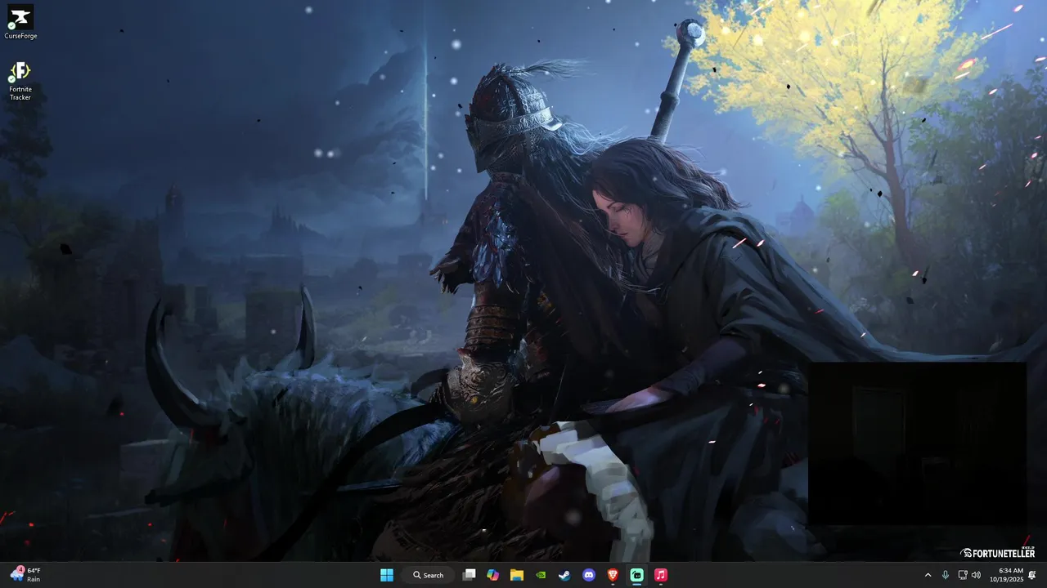
Task: Open Discord from the taskbar
Action: click(589, 575)
